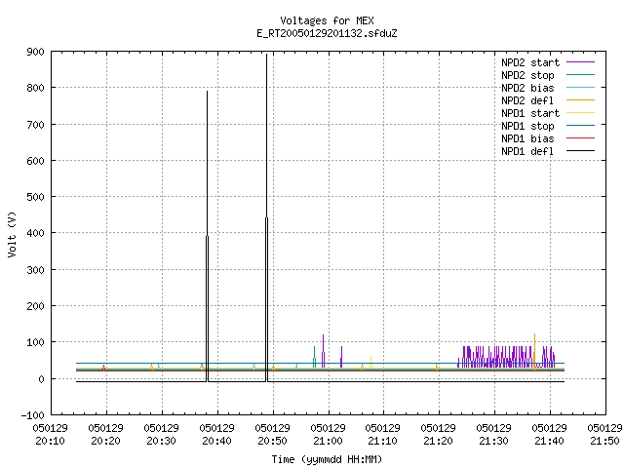The height and width of the screenshot is (468, 624).
Task: Click the green line sample beside NPD2 stop
Action: (580, 74)
